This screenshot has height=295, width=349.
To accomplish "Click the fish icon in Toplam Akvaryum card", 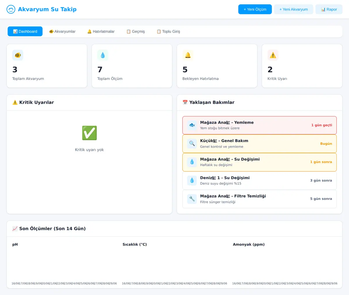I will [18, 55].
